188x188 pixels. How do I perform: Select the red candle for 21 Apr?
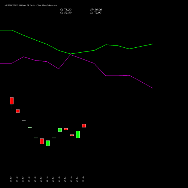tap(42, 141)
